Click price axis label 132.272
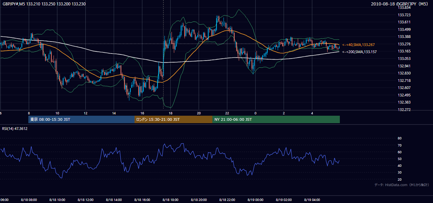 (404, 110)
